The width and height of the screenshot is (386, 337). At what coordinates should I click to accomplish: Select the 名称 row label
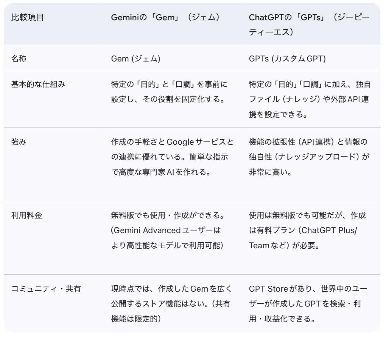point(19,58)
